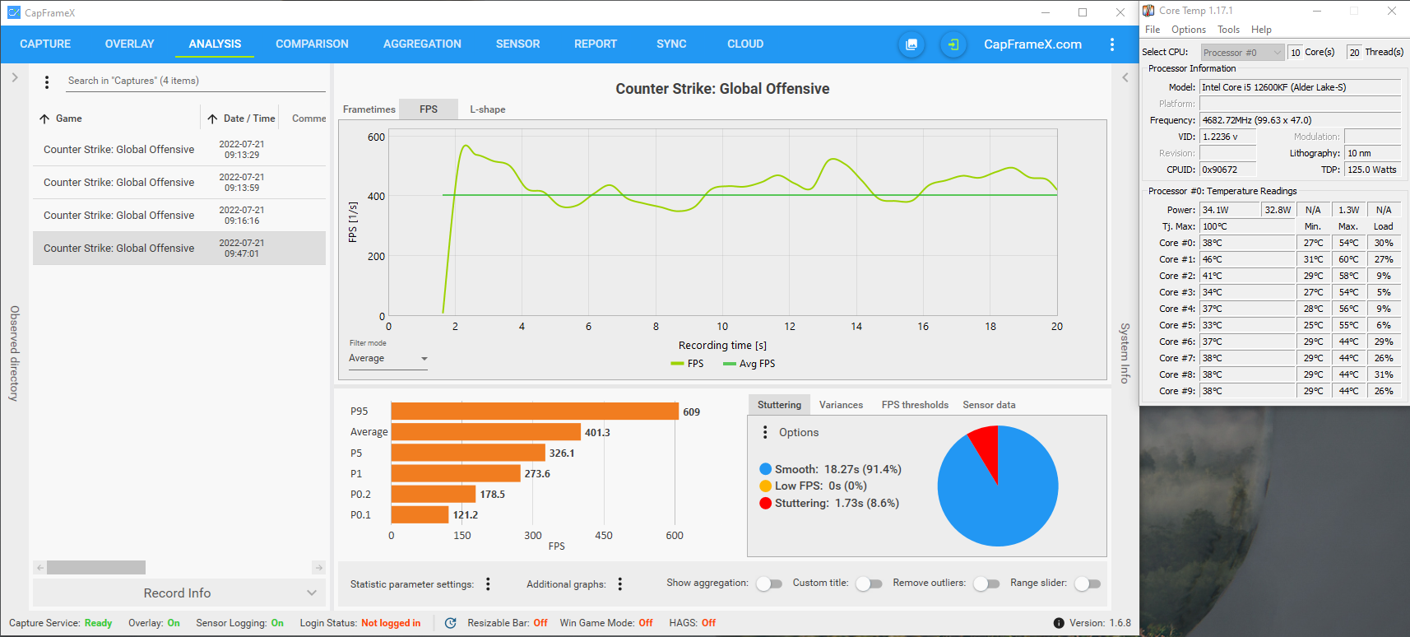Click the version info icon
The image size is (1410, 637).
1059,623
